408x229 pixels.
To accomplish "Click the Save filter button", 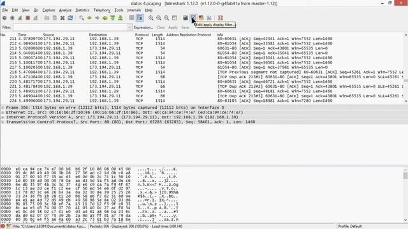I will pos(185,27).
